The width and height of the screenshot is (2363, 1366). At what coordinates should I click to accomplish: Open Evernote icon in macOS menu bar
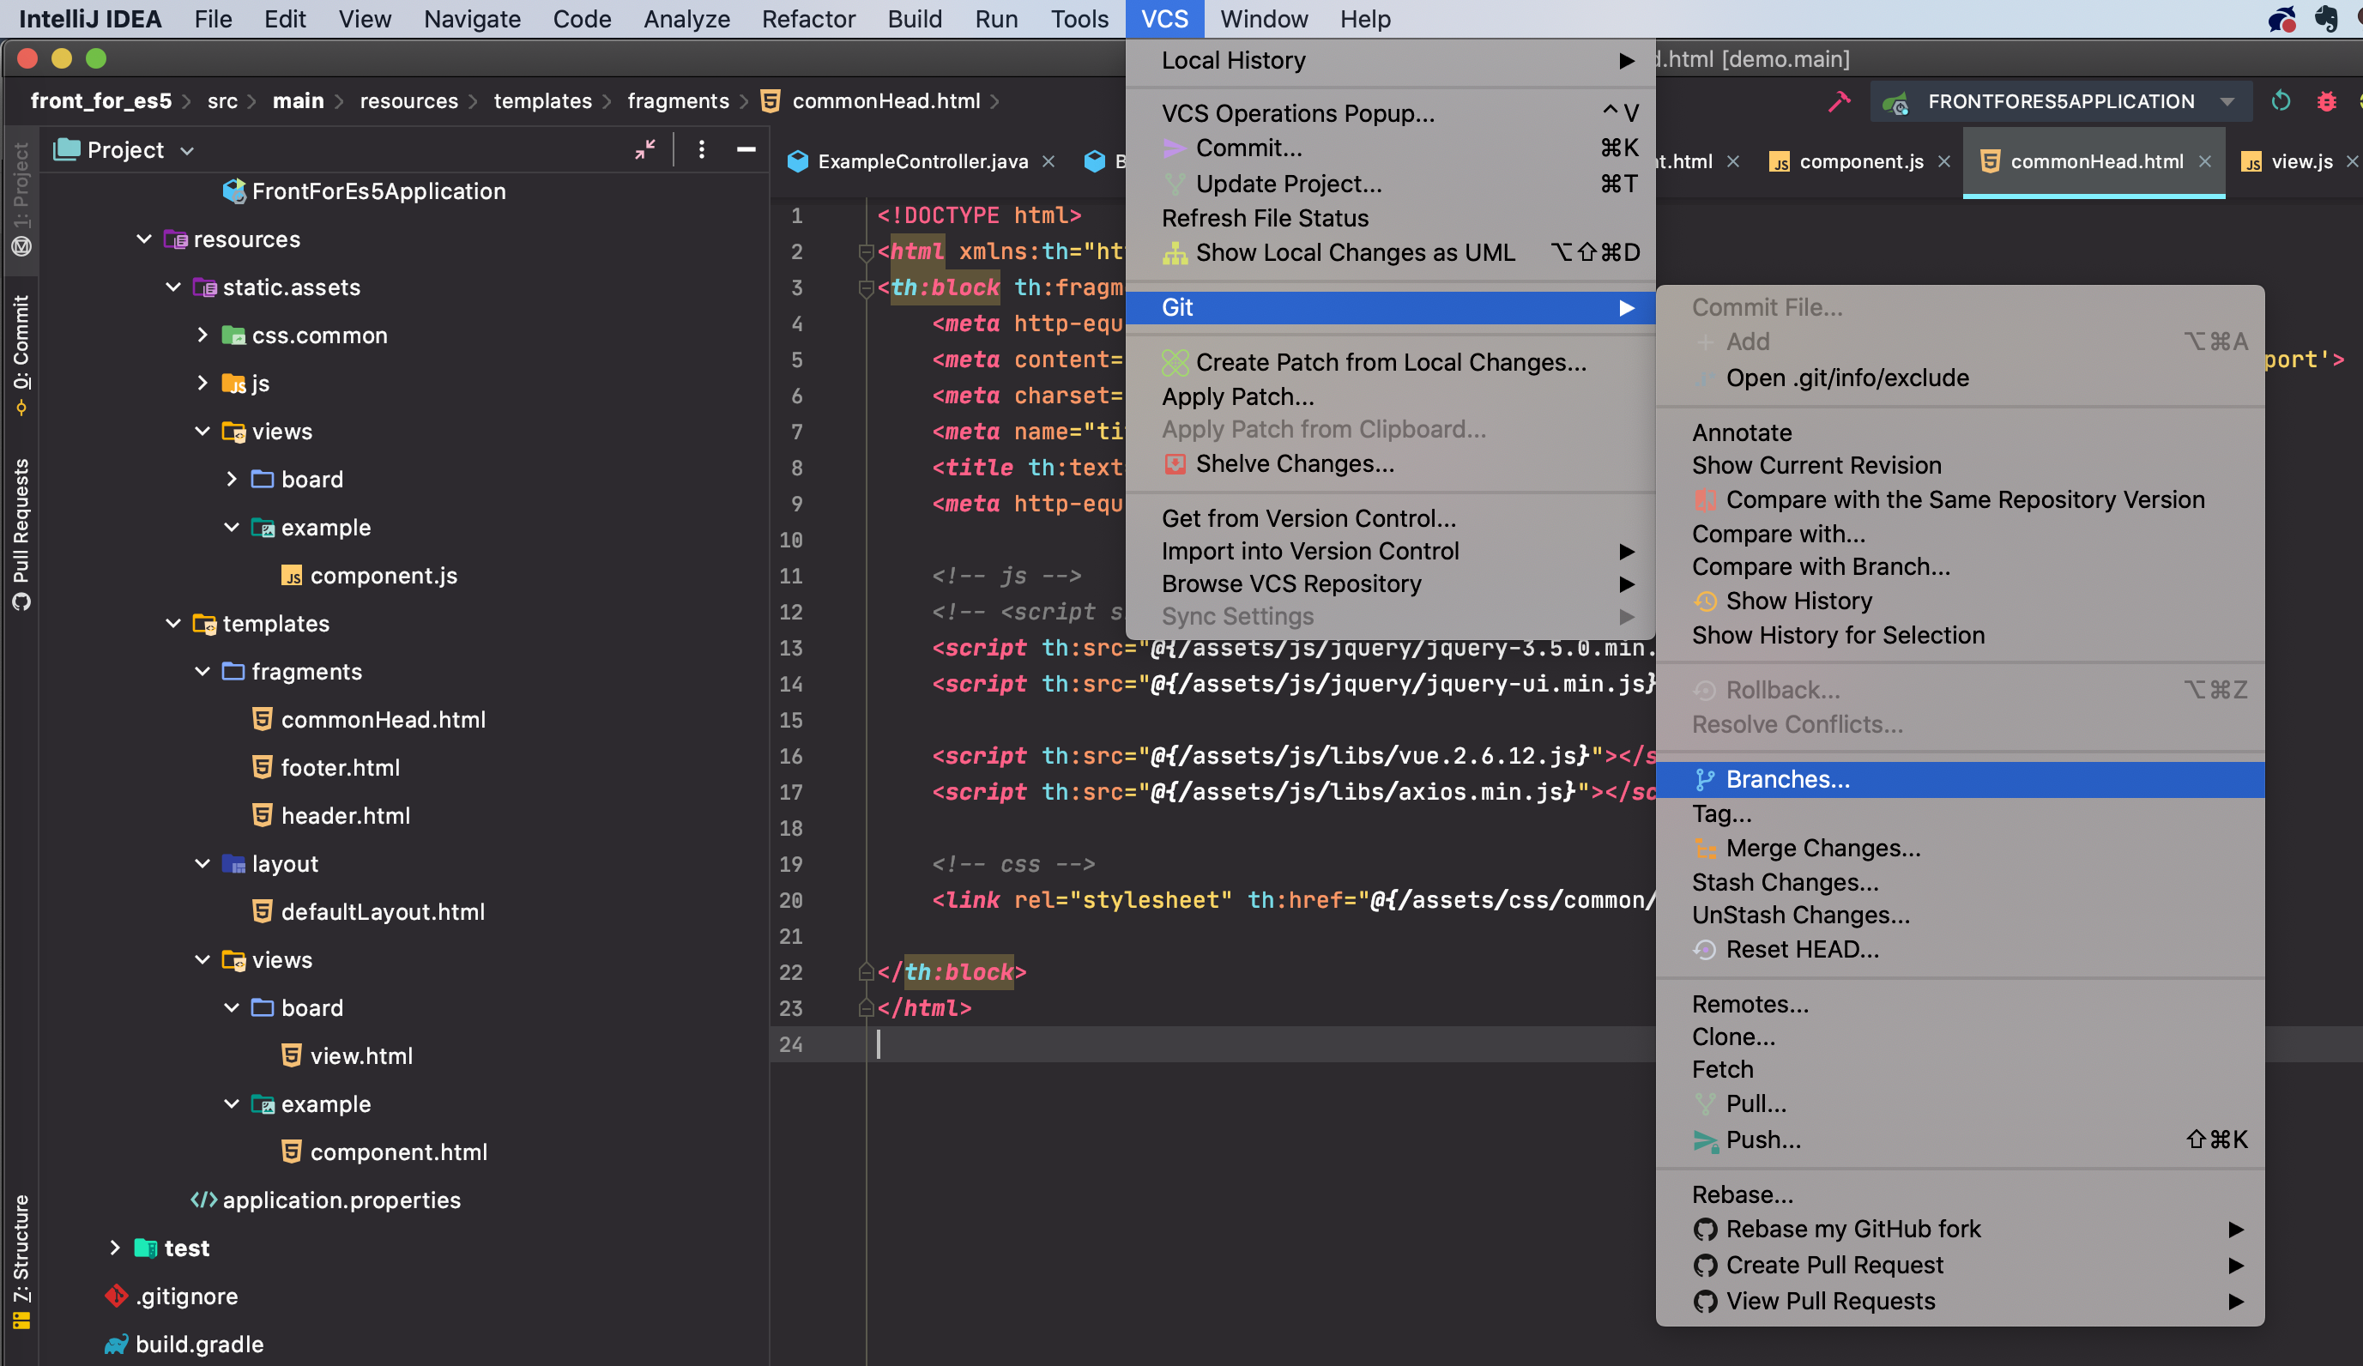click(x=2324, y=19)
